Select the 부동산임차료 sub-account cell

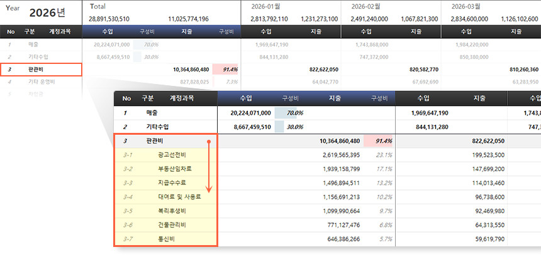[175, 169]
